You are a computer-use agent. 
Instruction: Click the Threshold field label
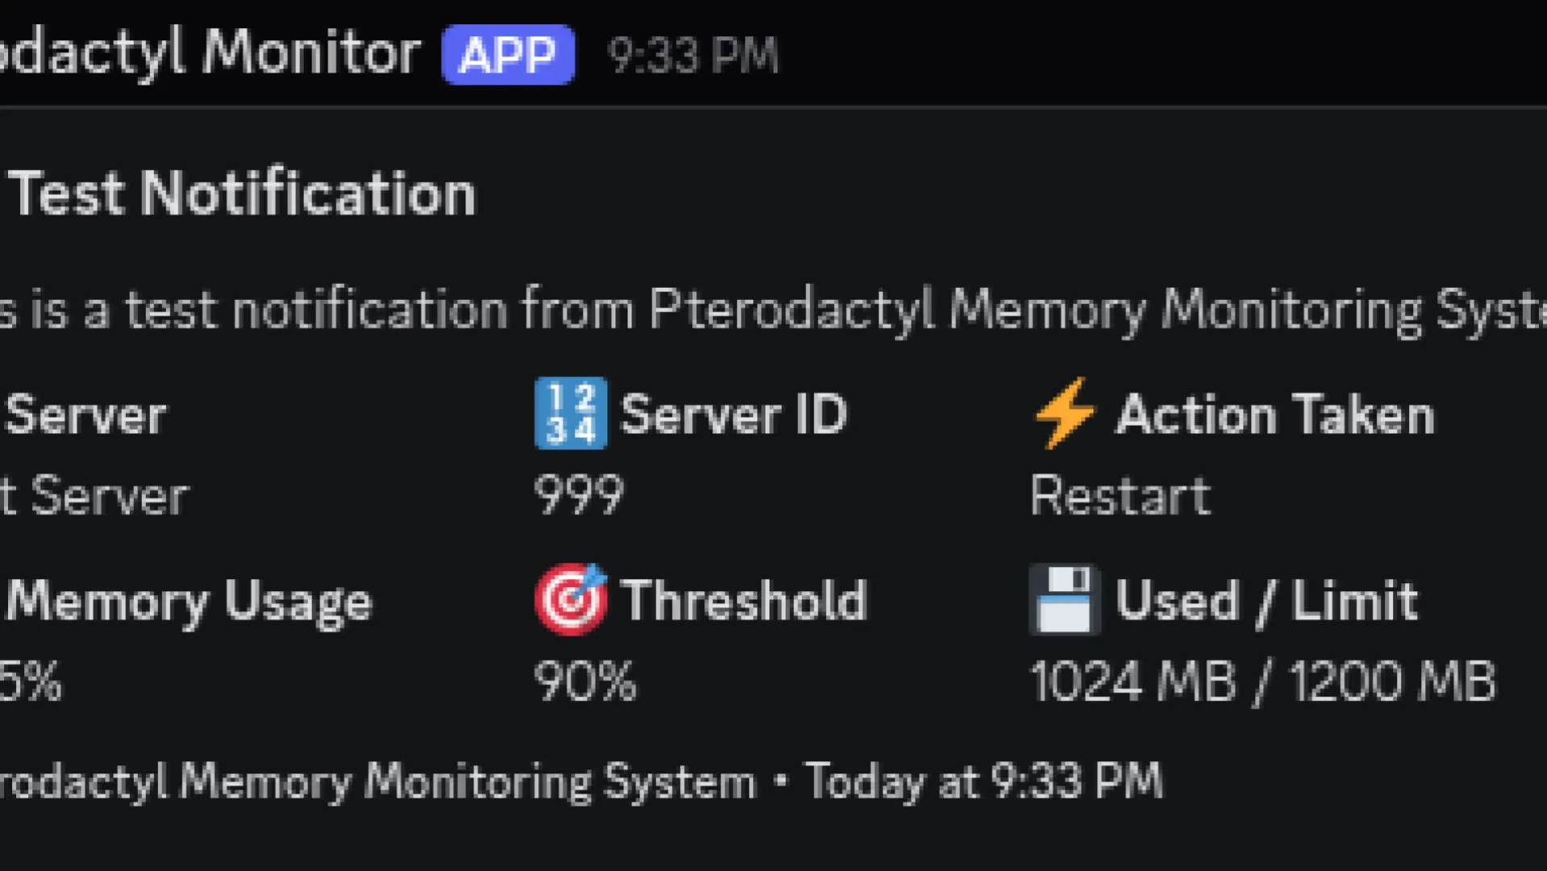pos(744,601)
